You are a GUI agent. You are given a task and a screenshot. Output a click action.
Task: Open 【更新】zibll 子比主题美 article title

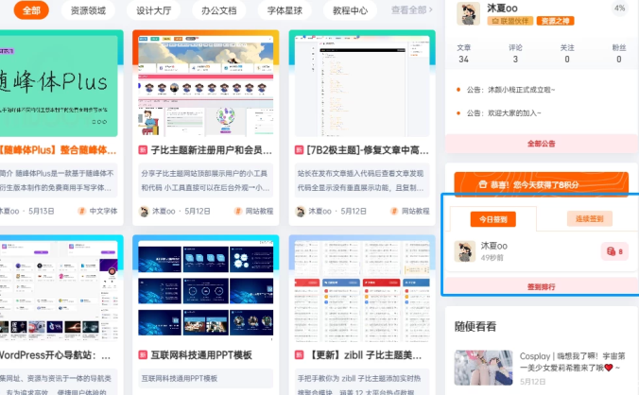(364, 355)
